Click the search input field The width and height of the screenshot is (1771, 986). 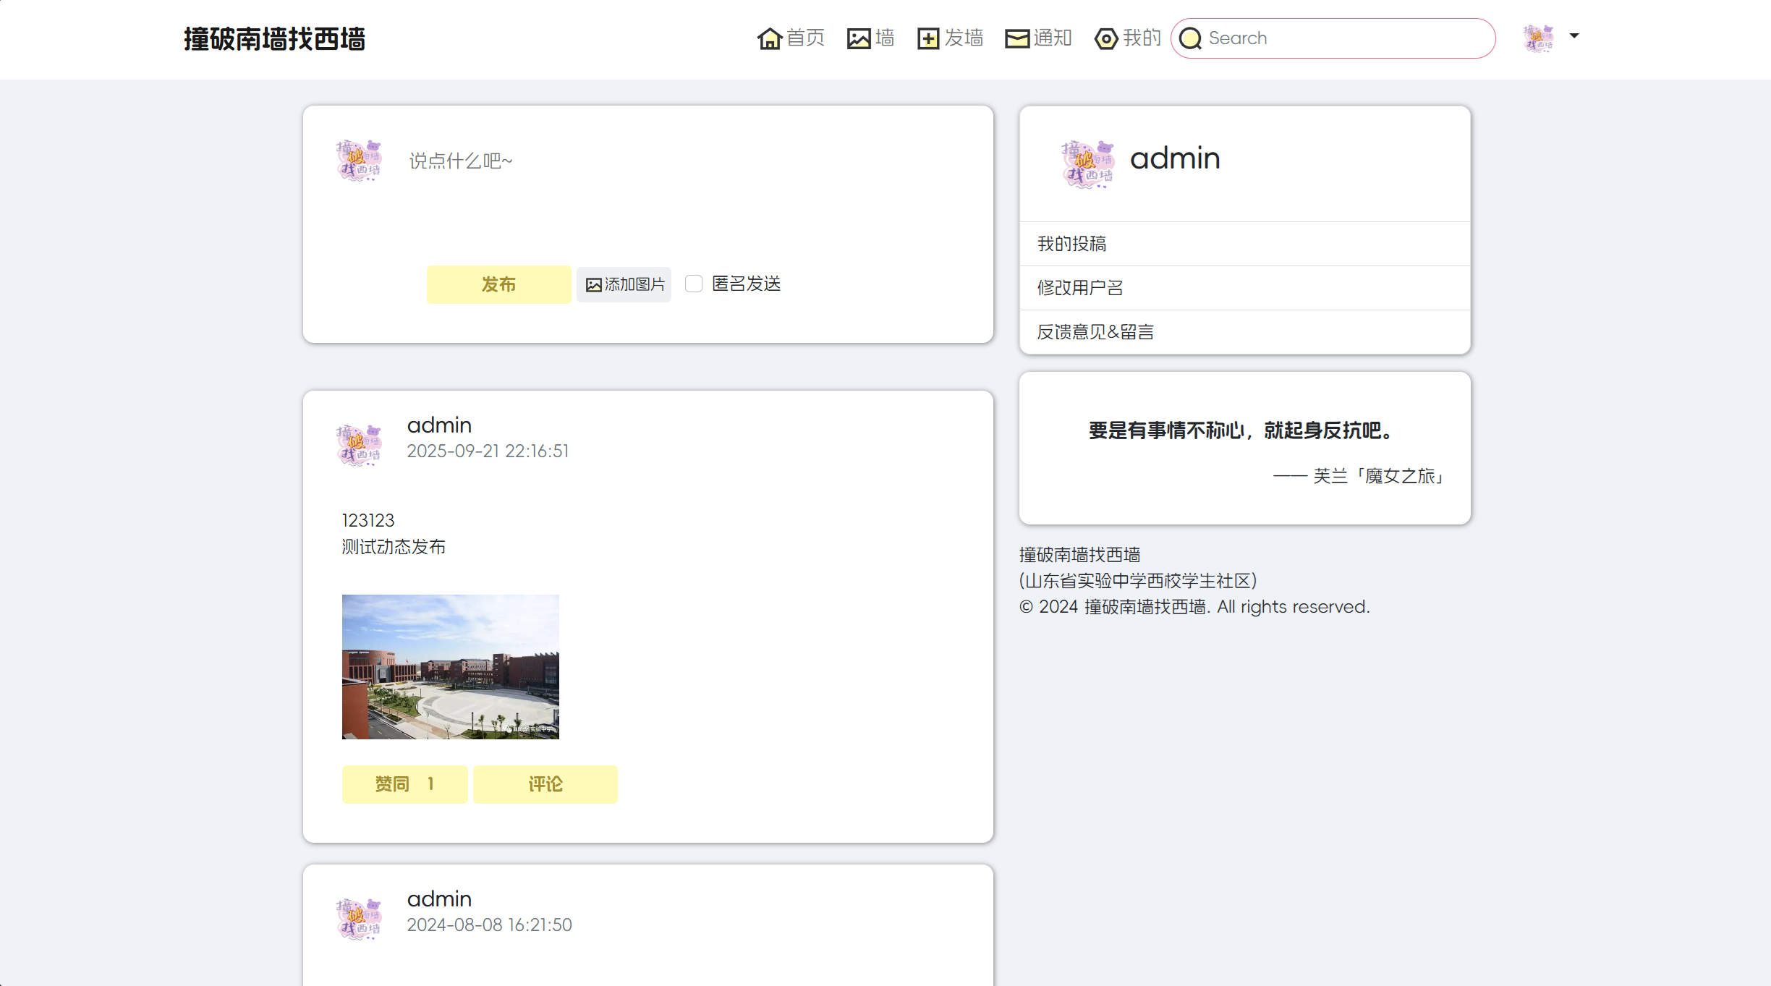(x=1338, y=38)
